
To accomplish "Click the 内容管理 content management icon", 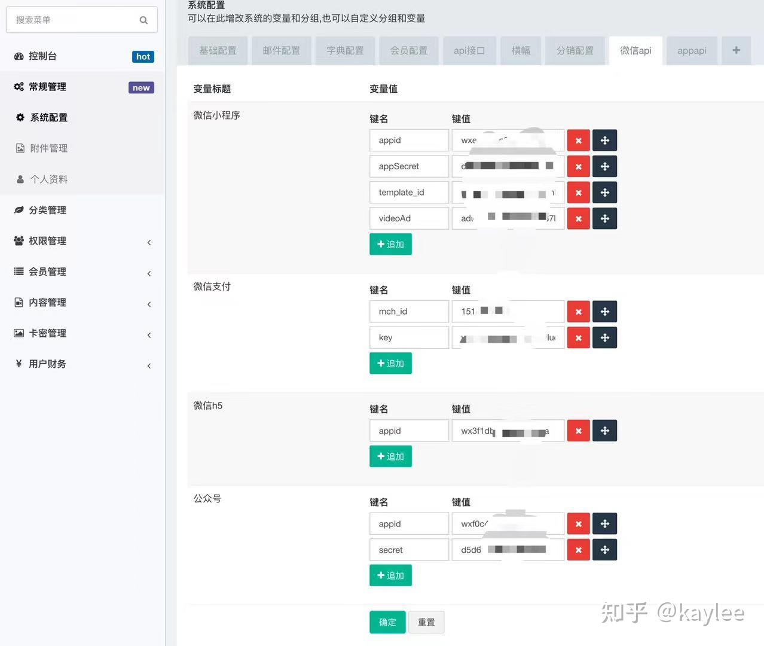I will pos(19,302).
